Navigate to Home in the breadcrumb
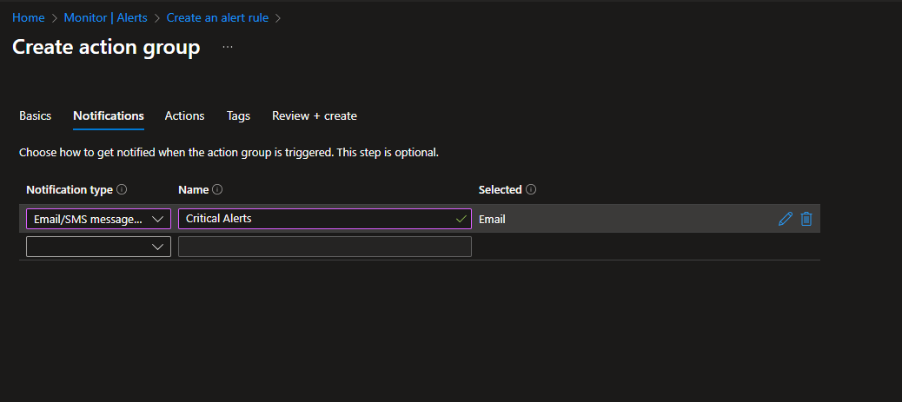This screenshot has width=902, height=402. point(29,17)
